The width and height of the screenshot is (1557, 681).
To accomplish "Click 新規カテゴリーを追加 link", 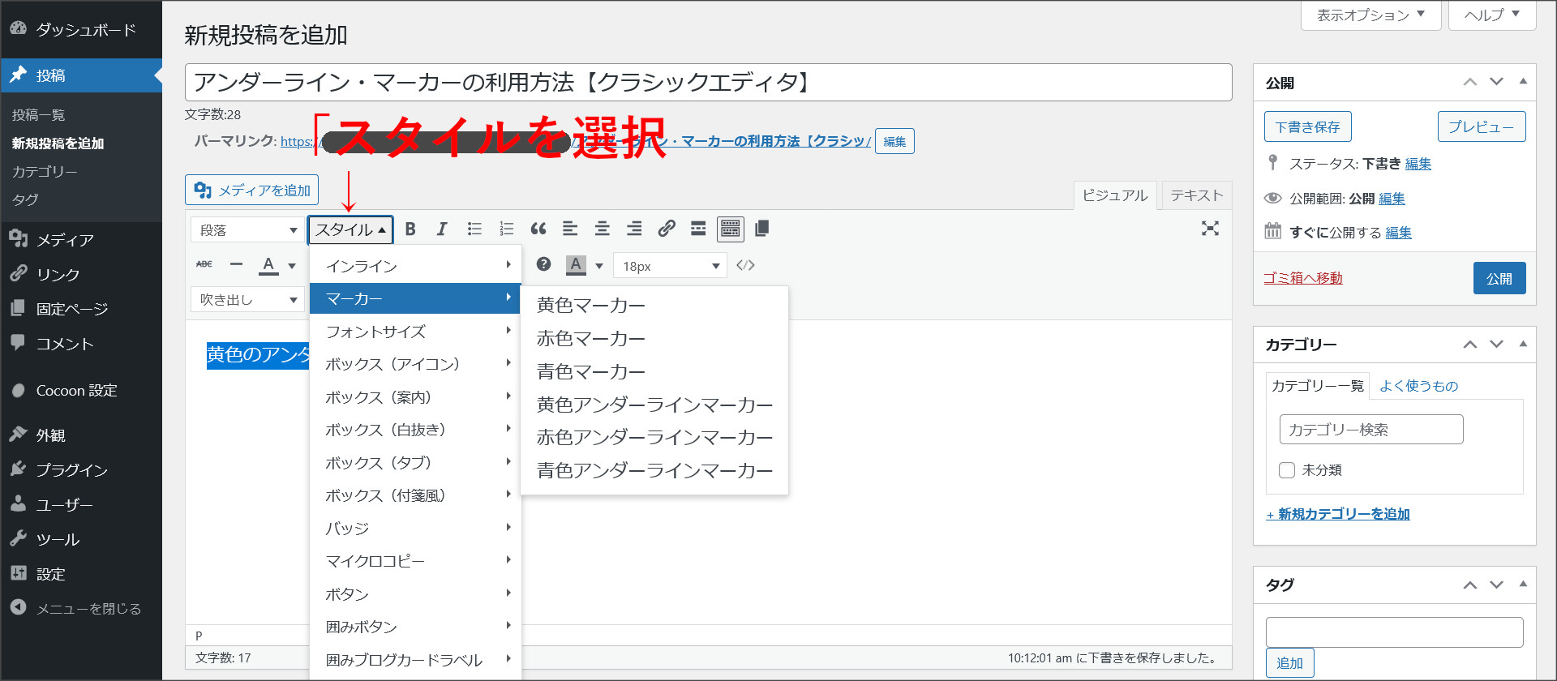I will click(1338, 514).
